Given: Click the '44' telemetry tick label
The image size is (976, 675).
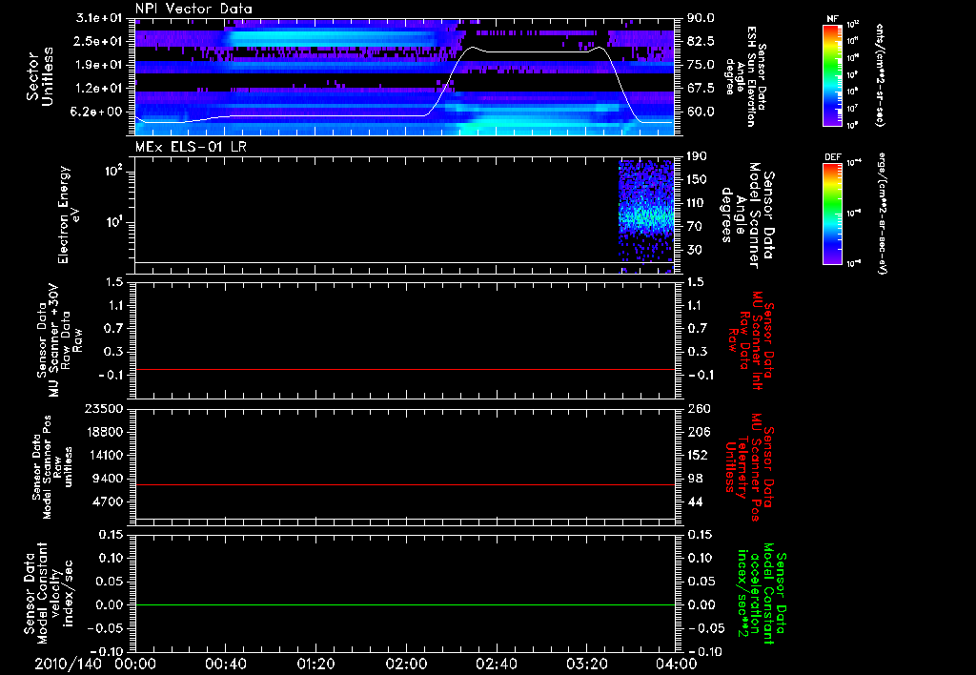Looking at the screenshot, I should pos(695,501).
